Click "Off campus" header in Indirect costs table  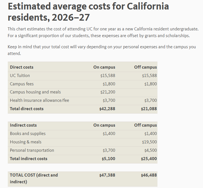click(145, 125)
